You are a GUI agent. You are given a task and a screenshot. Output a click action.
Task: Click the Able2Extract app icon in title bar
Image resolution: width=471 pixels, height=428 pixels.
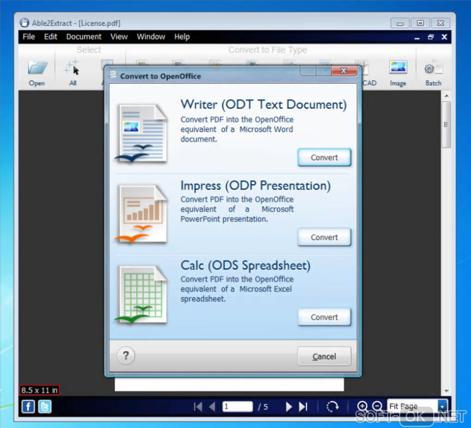pos(24,23)
